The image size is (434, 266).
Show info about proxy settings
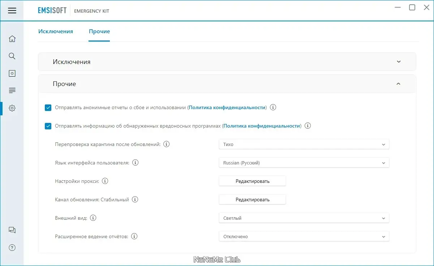105,181
